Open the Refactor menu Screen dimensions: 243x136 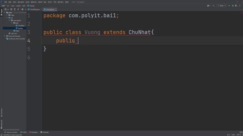pyautogui.click(x=34, y=2)
